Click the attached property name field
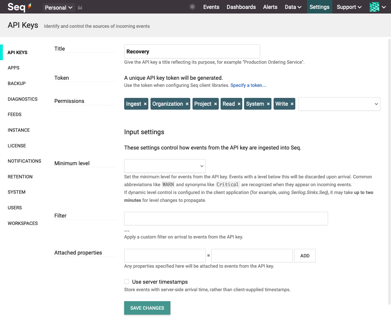Screen dimensions: 391x325 (x=165, y=256)
